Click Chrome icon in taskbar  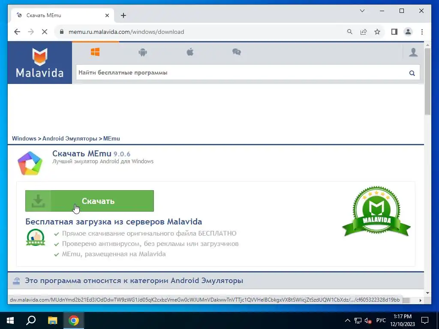(74, 320)
